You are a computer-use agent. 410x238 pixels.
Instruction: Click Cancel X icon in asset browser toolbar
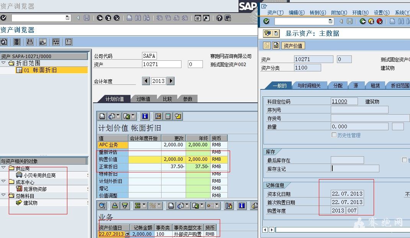click(x=117, y=18)
